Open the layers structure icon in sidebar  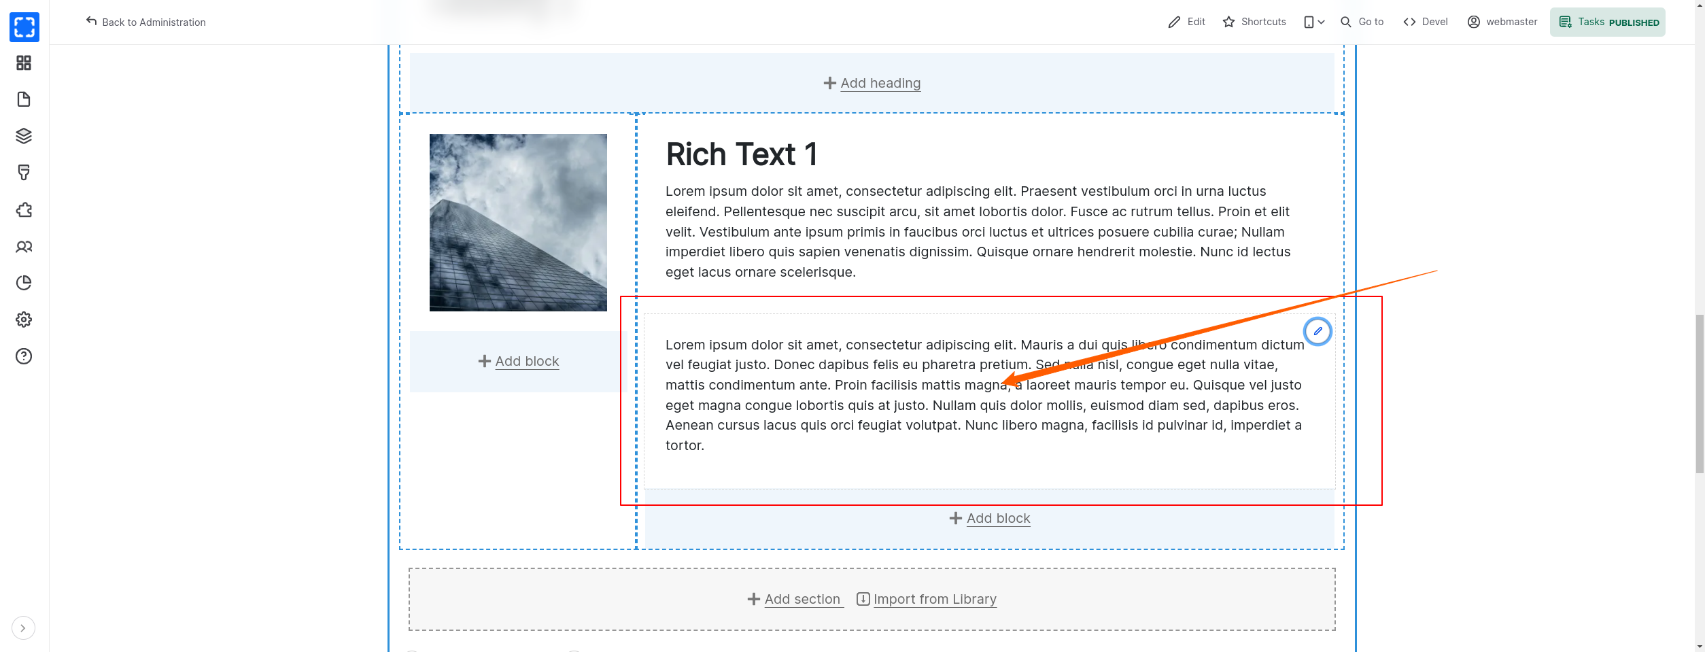(x=24, y=136)
